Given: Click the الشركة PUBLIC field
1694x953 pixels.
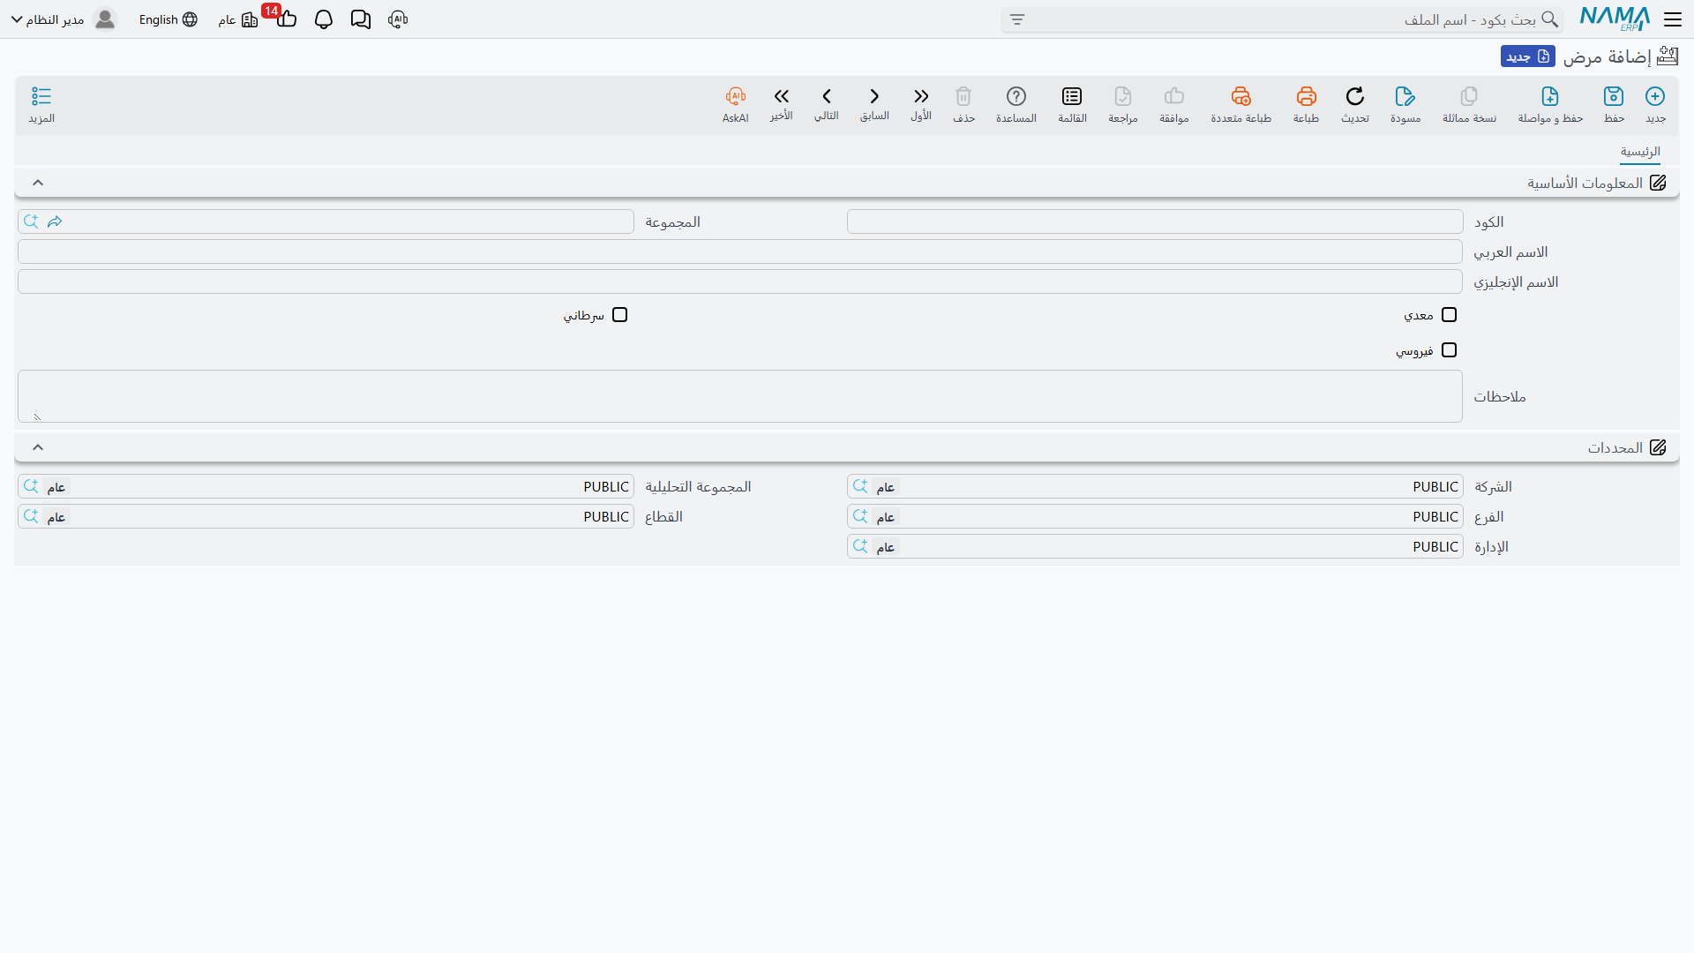Looking at the screenshot, I should tap(1155, 486).
